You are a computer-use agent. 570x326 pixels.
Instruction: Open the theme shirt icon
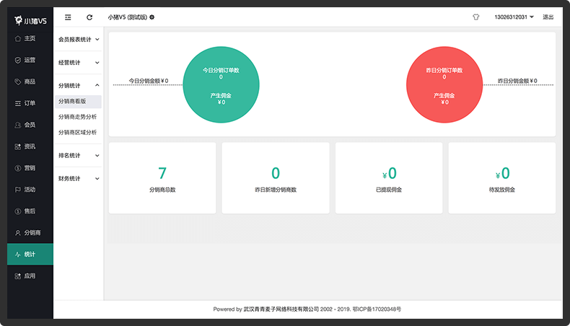[476, 17]
